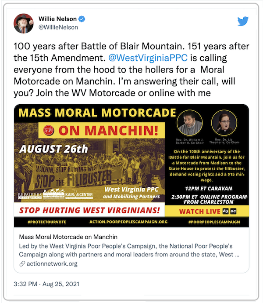The height and width of the screenshot is (303, 263).
Task: Click the link chain icon
Action: (x=22, y=264)
